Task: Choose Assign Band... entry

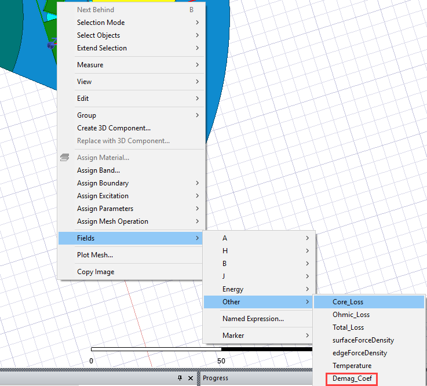Action: [131, 170]
